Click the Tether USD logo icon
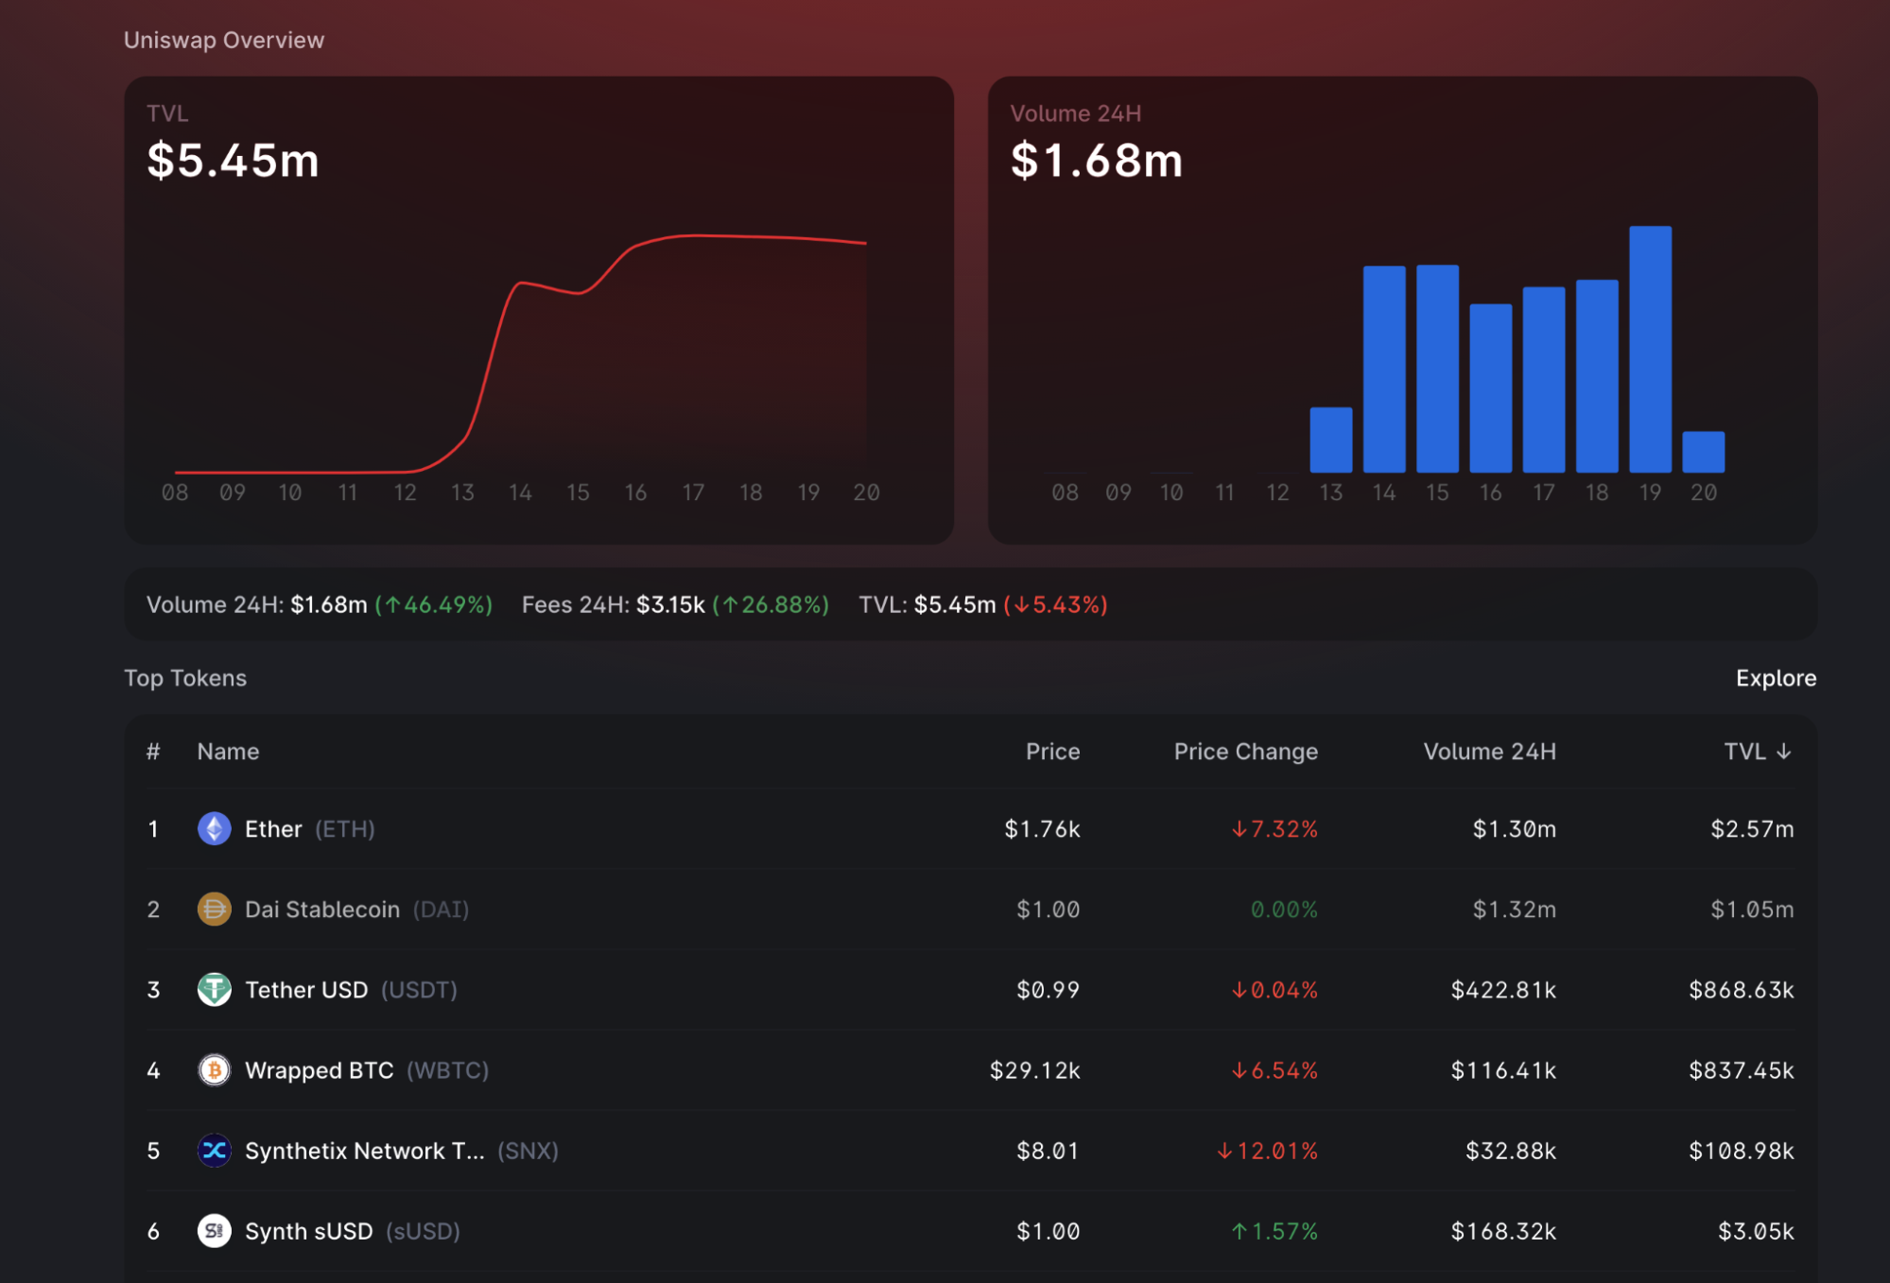Image resolution: width=1890 pixels, height=1283 pixels. (215, 990)
